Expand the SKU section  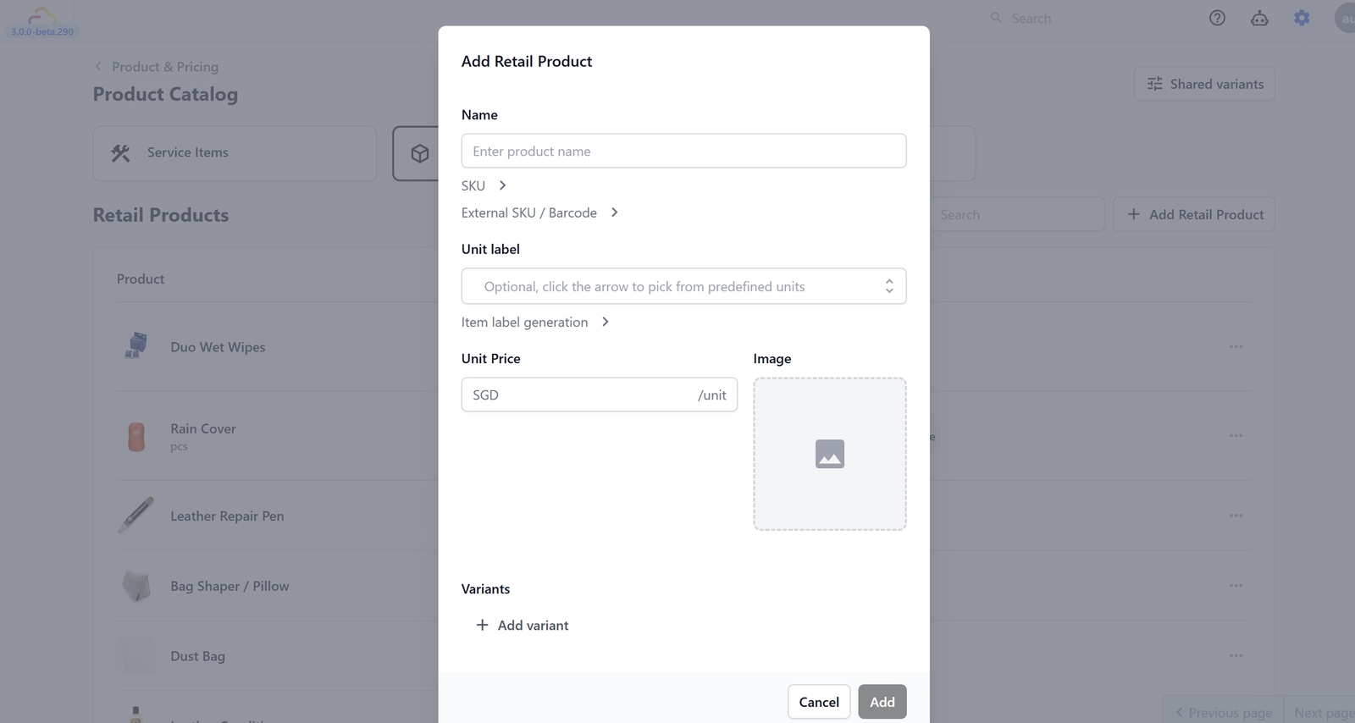pos(502,185)
